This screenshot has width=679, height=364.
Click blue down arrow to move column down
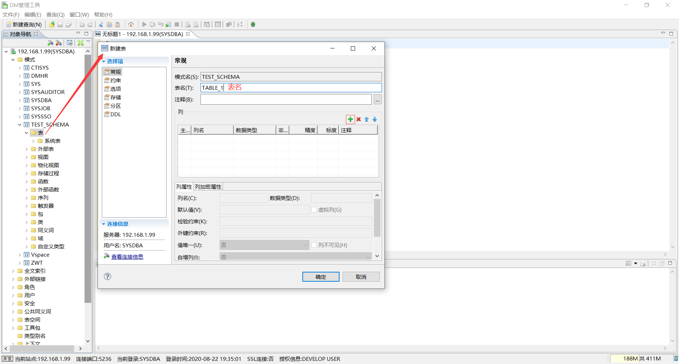375,119
